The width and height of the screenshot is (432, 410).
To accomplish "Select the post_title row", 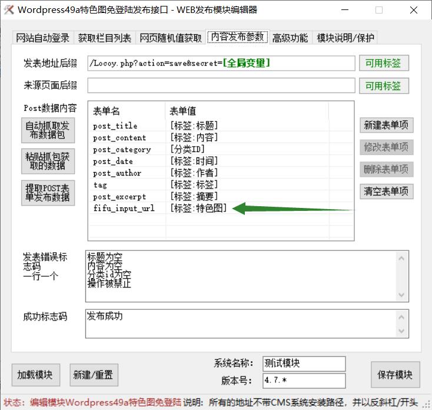I will click(x=221, y=125).
